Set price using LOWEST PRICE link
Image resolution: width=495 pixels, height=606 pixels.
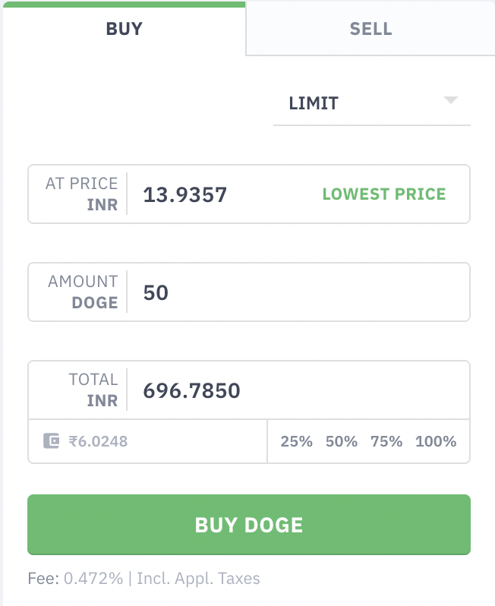click(x=384, y=194)
